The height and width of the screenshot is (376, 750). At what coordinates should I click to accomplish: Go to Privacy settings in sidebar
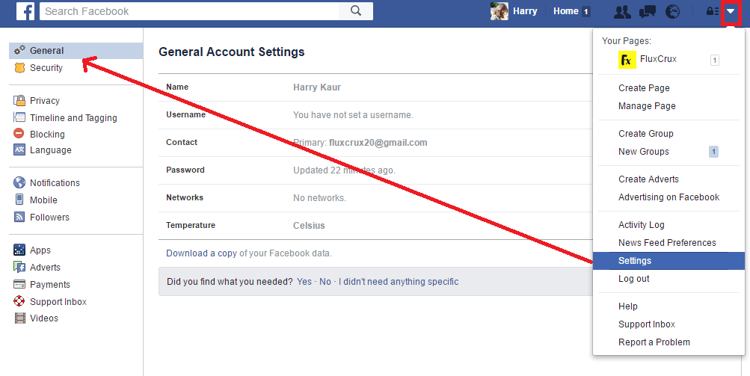click(45, 101)
